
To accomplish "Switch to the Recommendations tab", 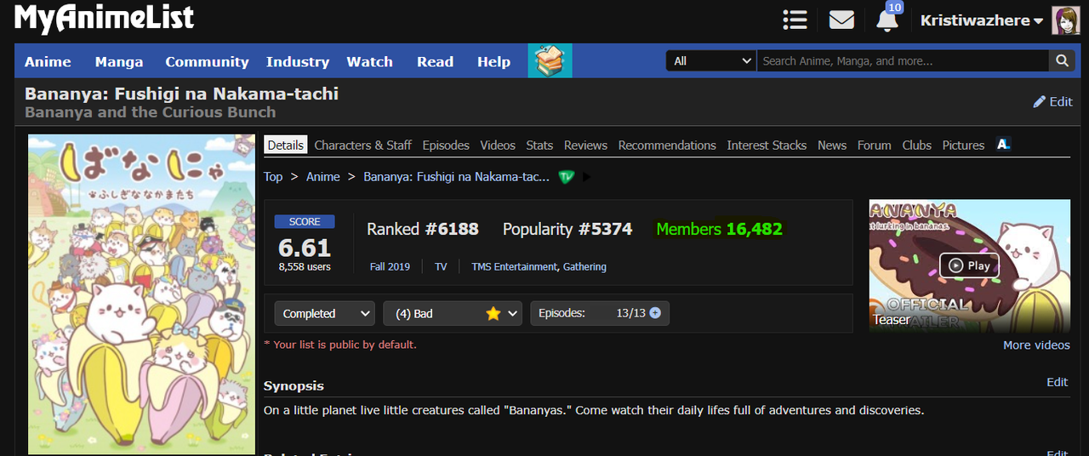I will (667, 145).
